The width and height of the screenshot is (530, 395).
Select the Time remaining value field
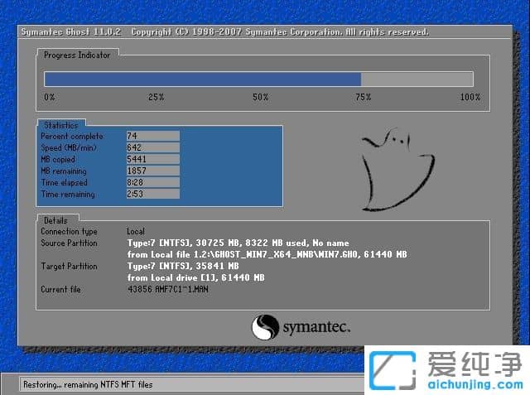click(x=152, y=194)
